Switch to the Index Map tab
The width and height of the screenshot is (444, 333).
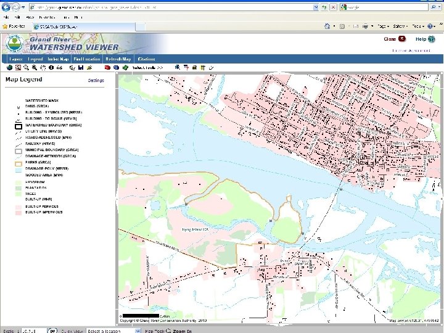(59, 59)
